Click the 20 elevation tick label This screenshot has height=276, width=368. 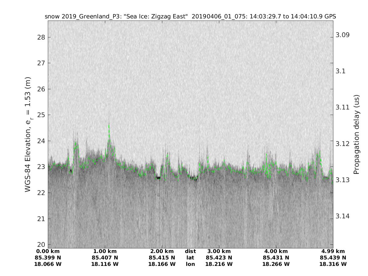41,244
